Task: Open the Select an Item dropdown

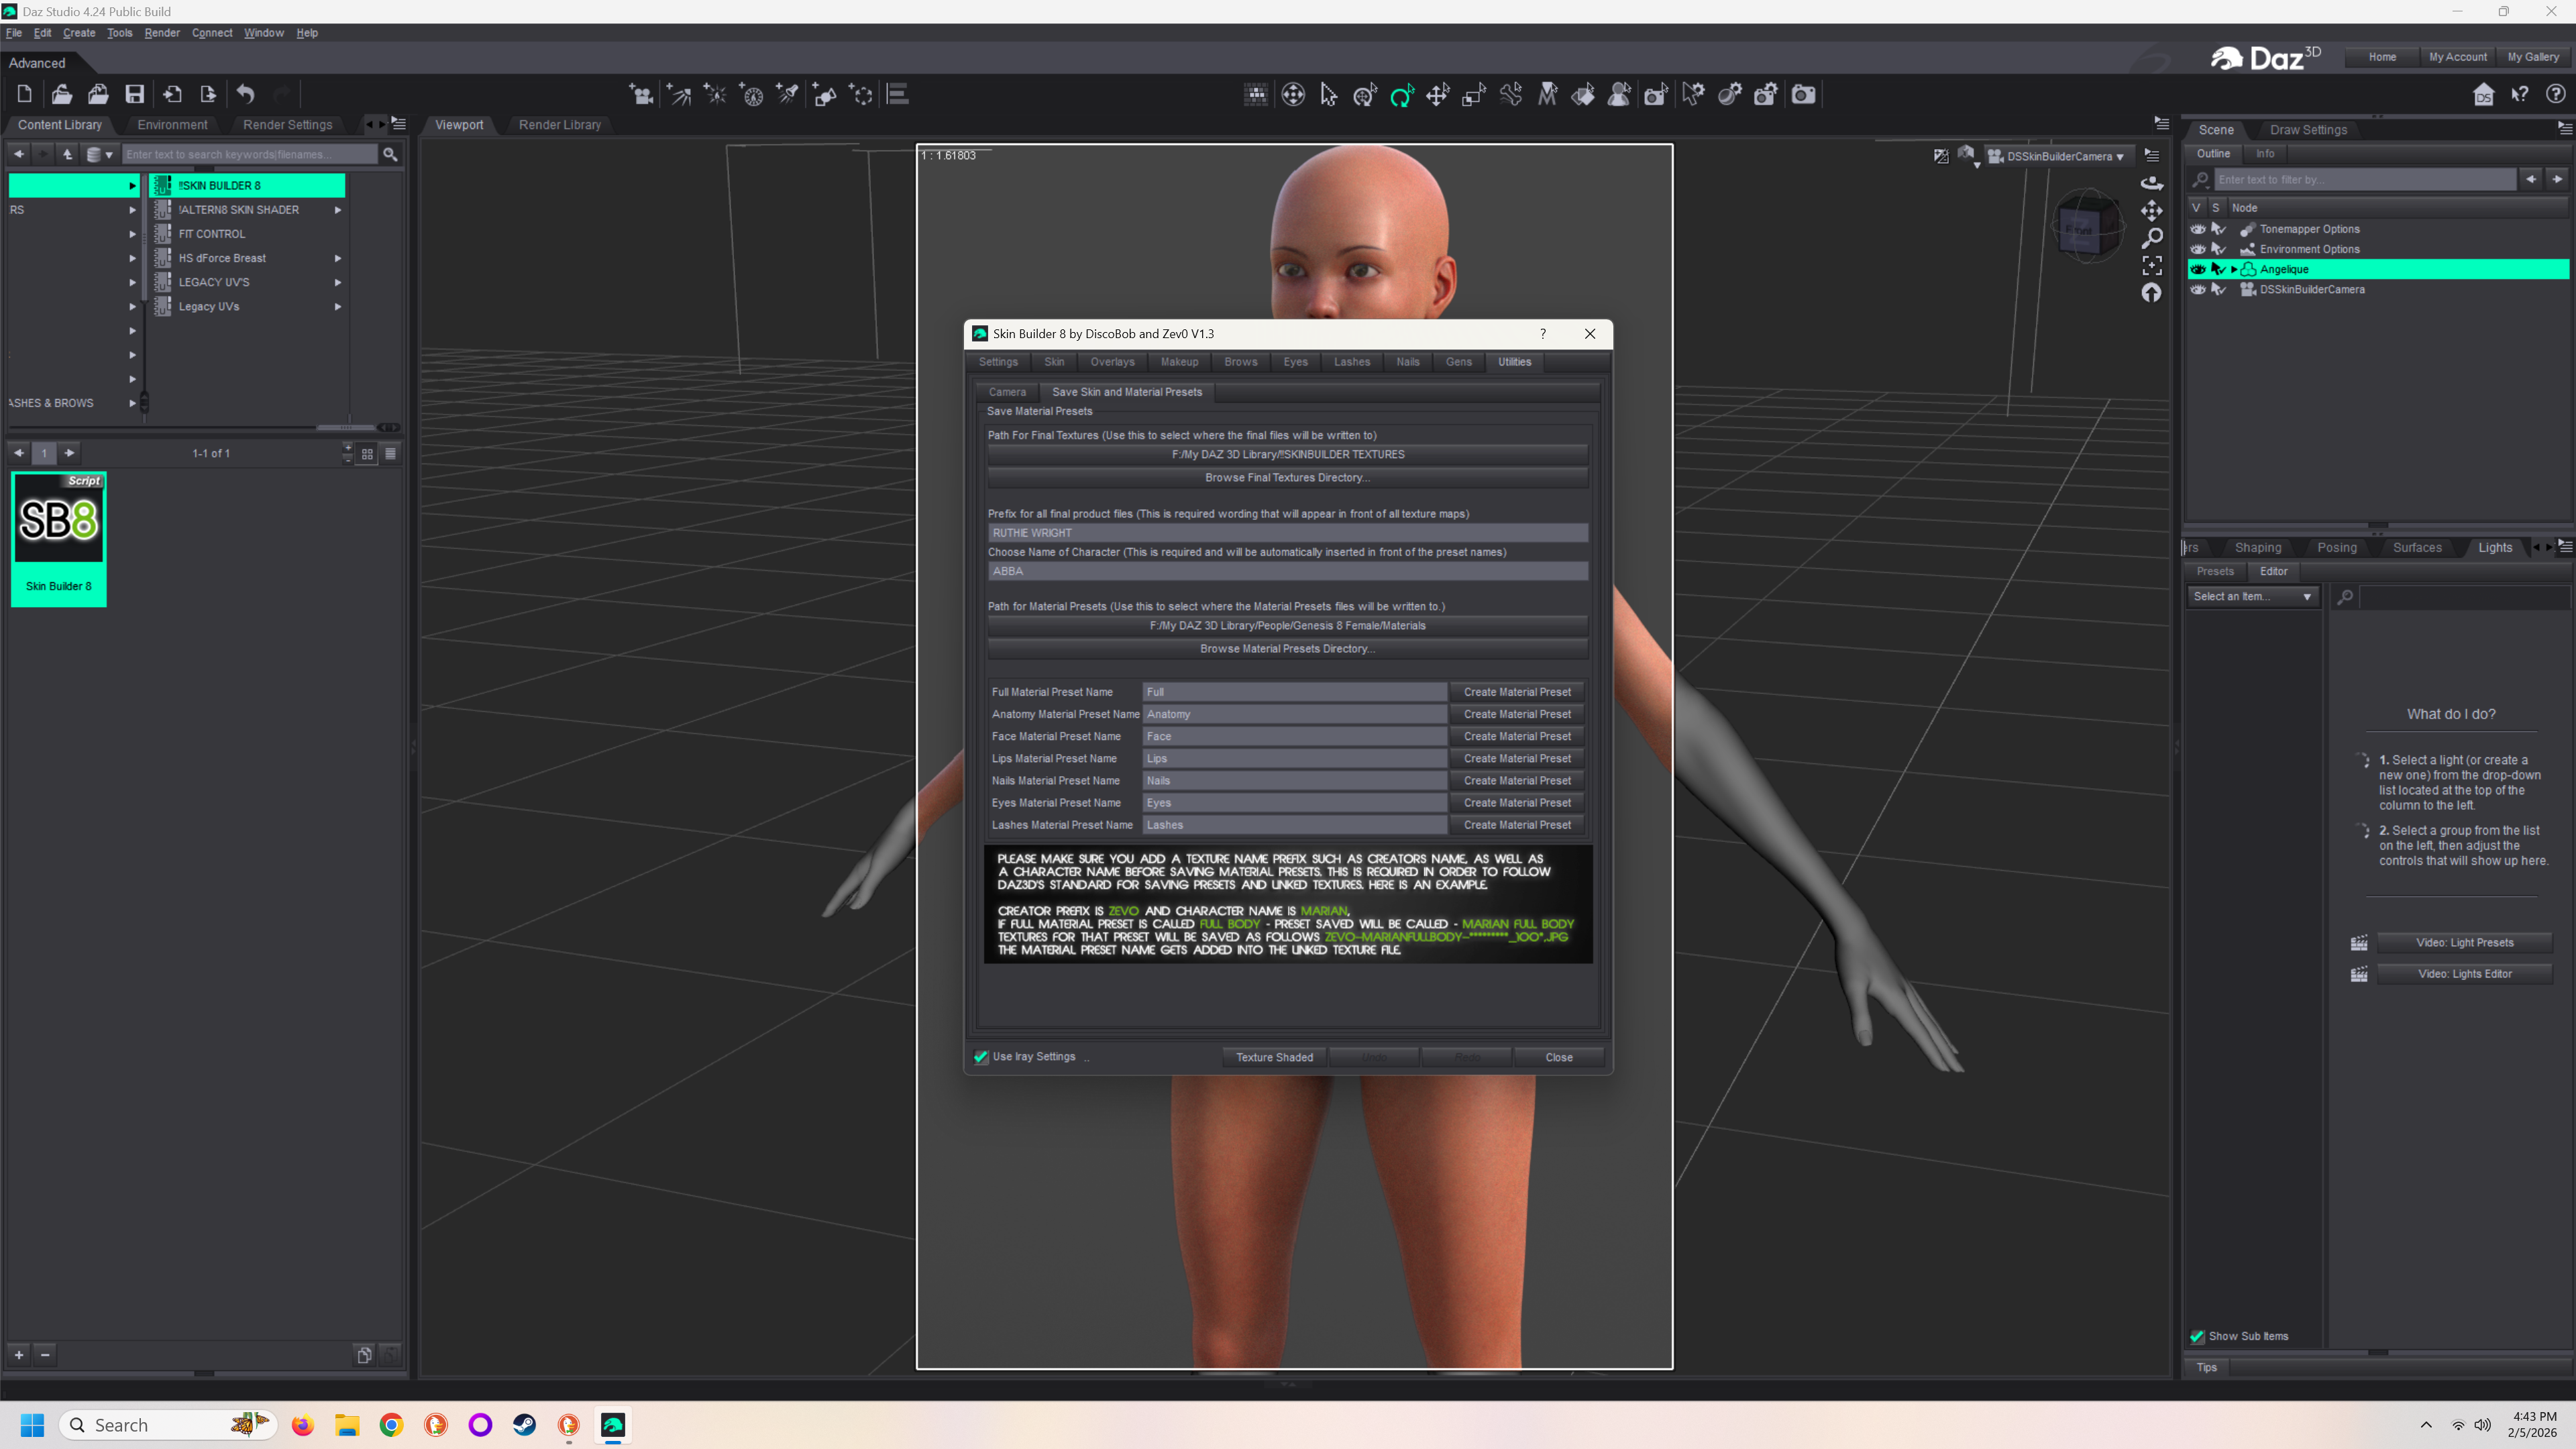Action: point(2252,596)
